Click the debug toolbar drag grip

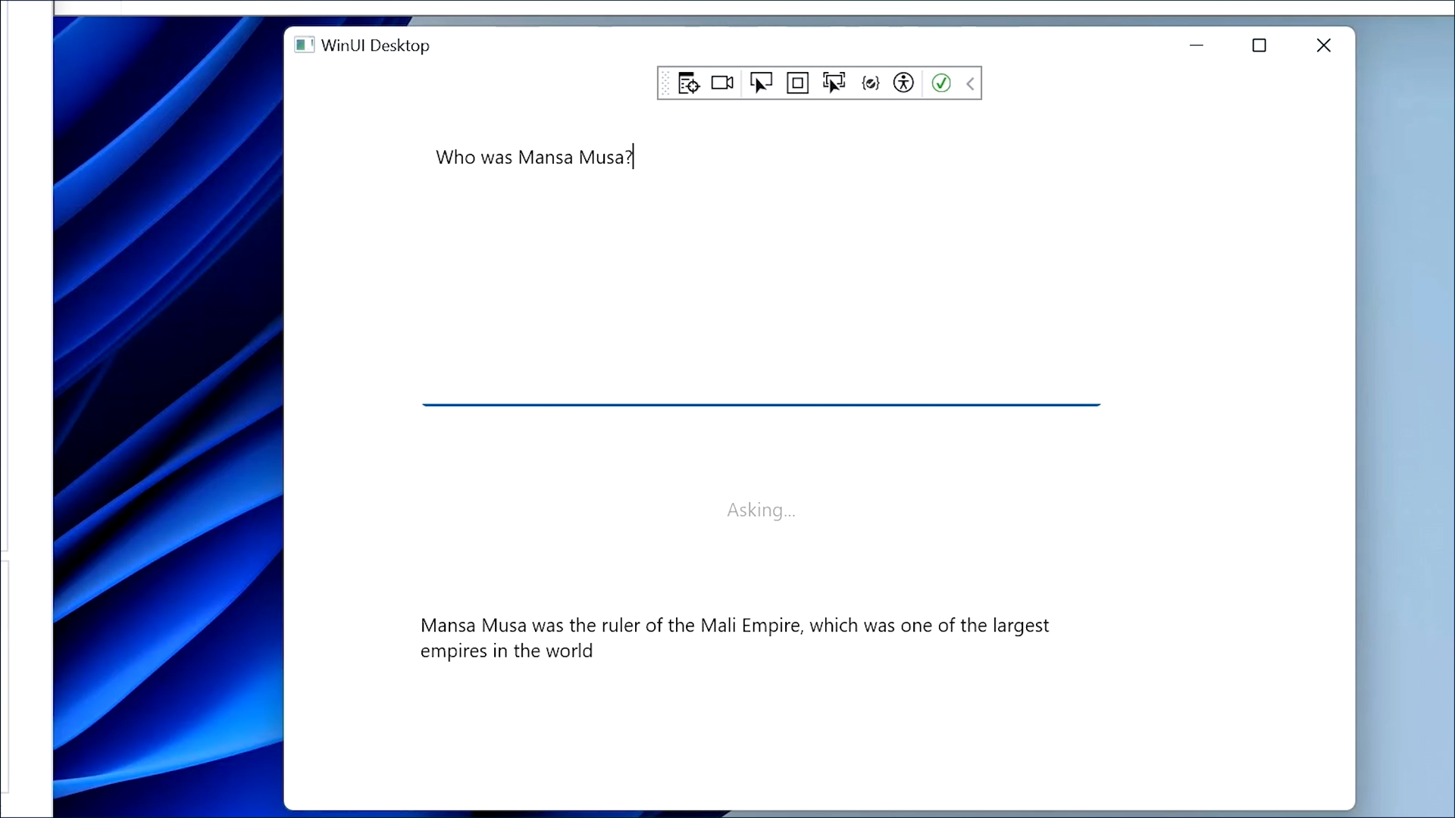[x=665, y=83]
